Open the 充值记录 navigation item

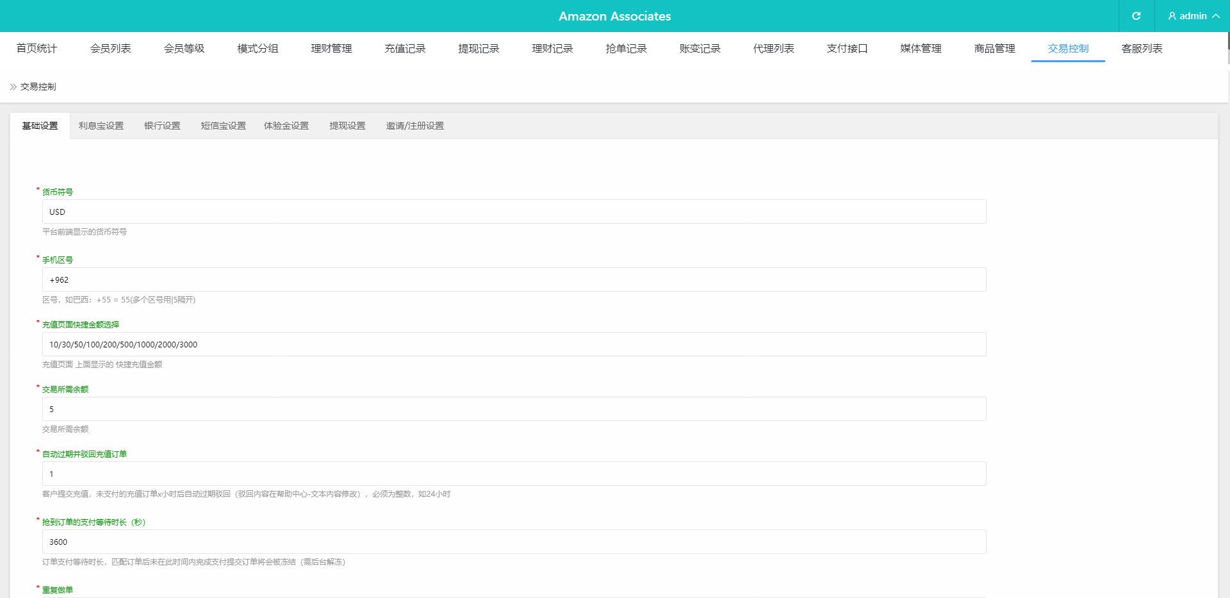[405, 49]
